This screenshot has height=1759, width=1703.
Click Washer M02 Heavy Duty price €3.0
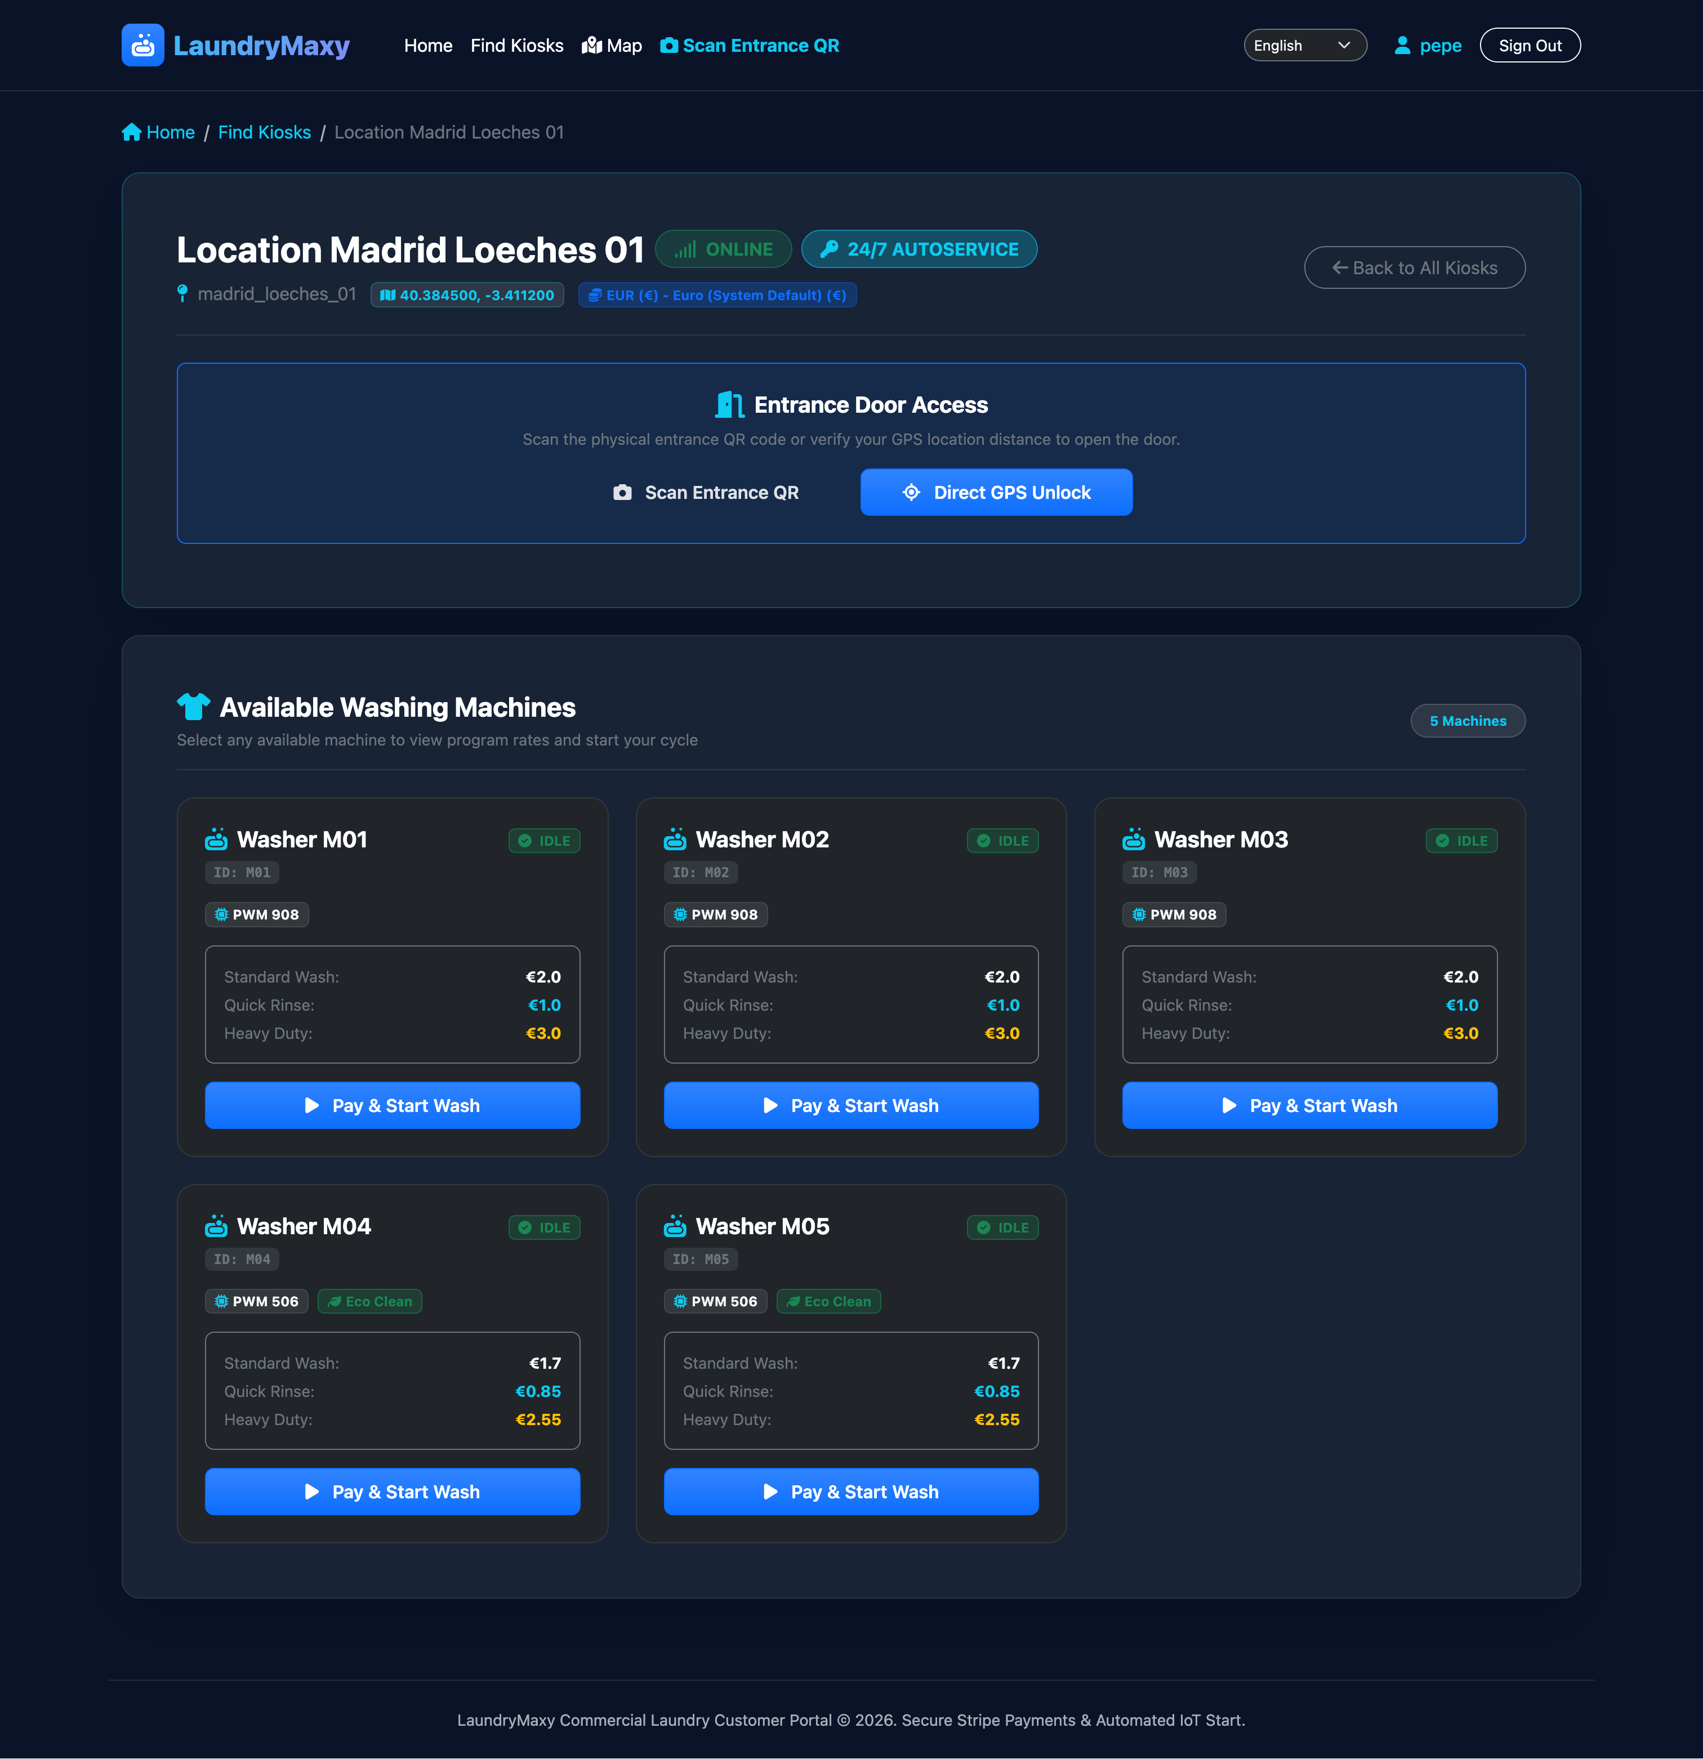1002,1033
